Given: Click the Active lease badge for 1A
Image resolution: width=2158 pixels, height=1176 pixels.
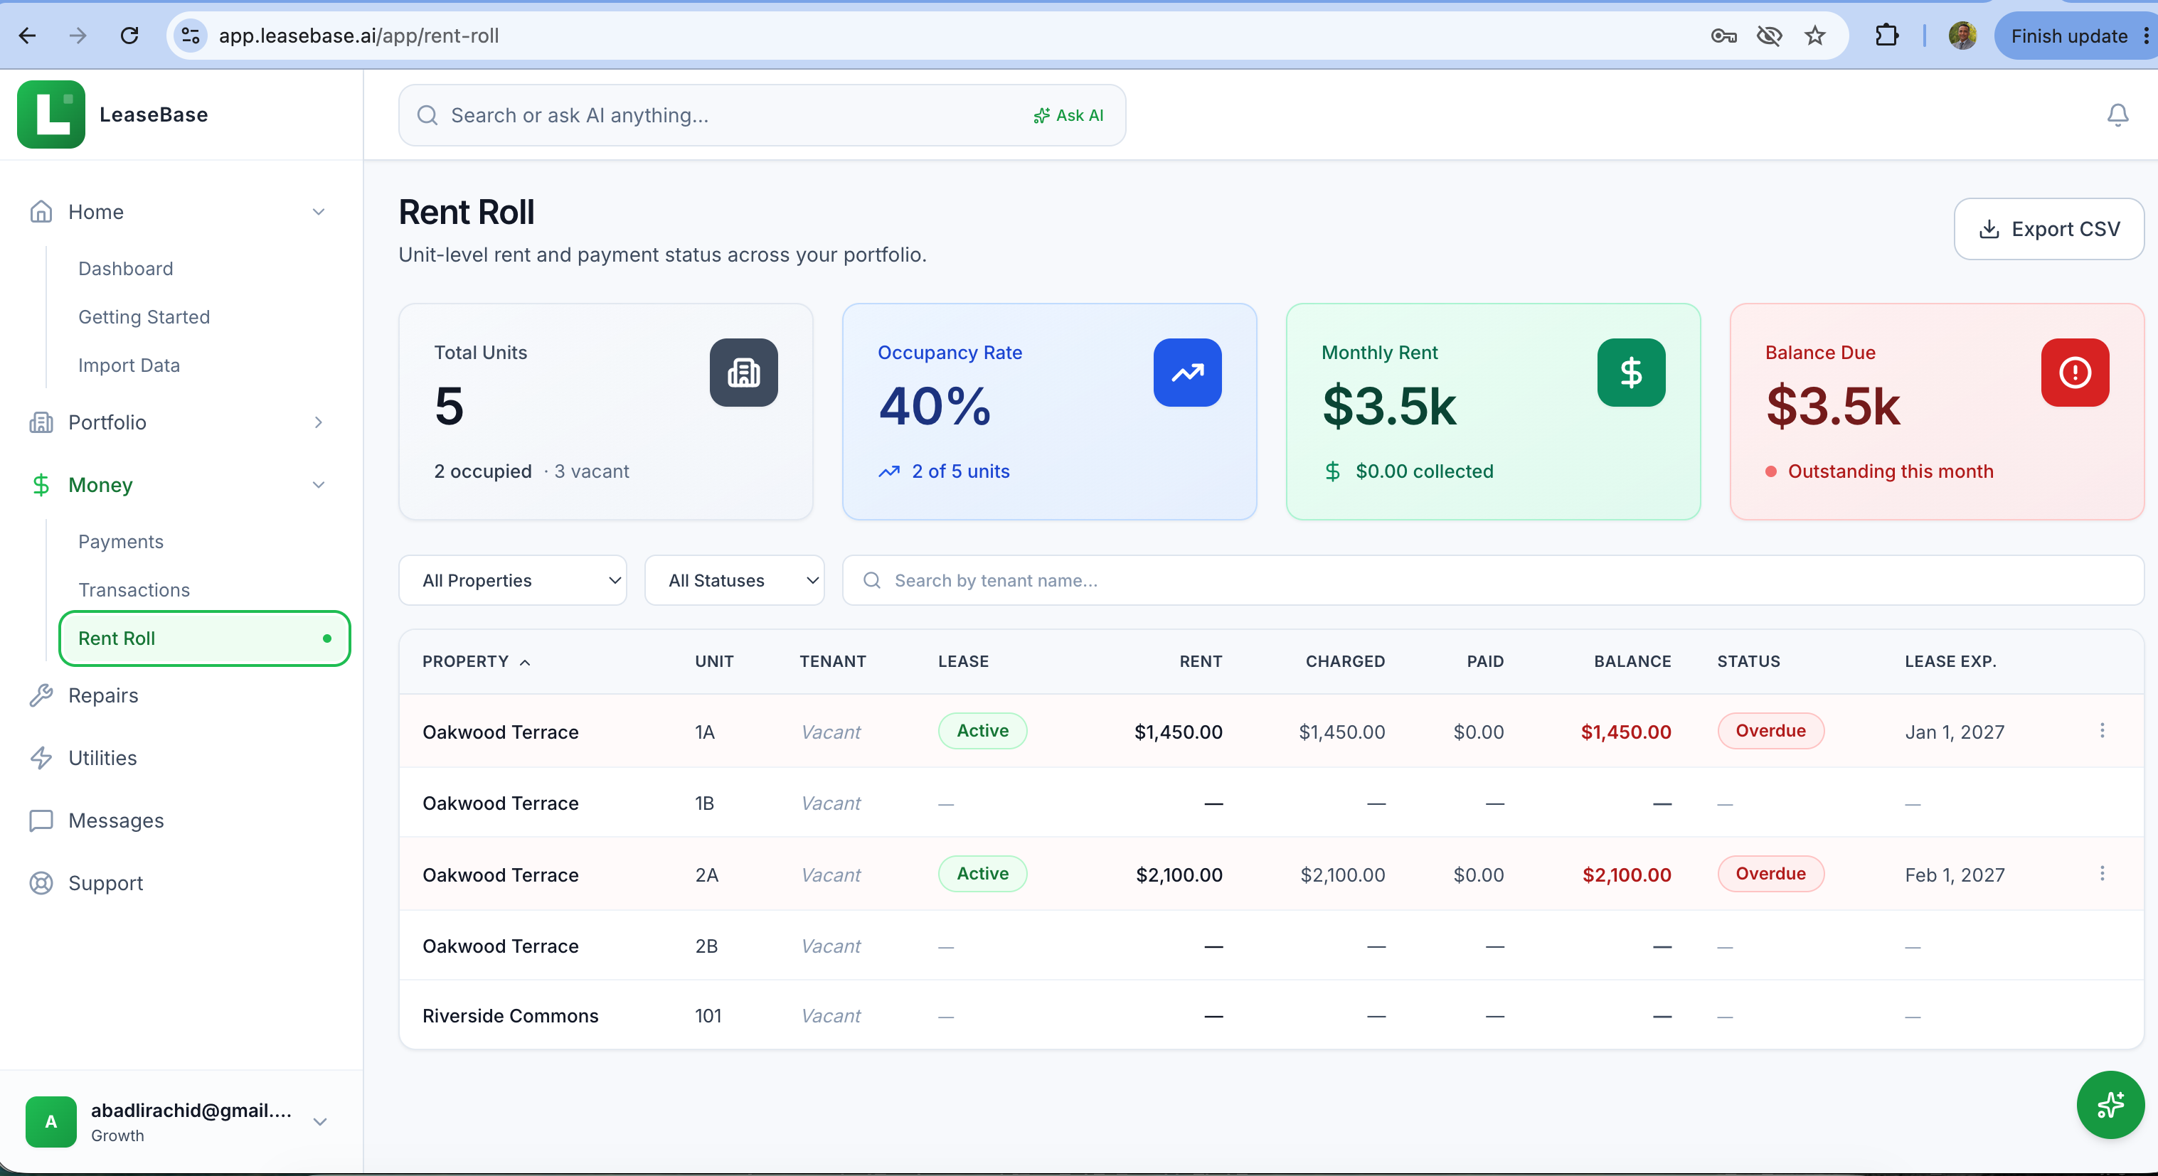Looking at the screenshot, I should click(x=982, y=730).
